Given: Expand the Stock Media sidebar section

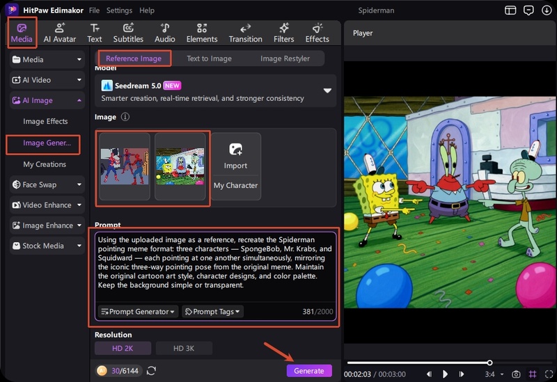Looking at the screenshot, I should tap(47, 246).
